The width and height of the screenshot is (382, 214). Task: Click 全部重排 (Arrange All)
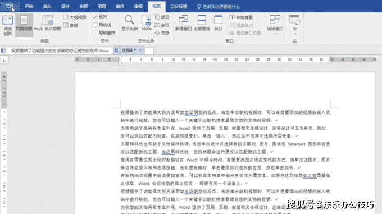tap(202, 23)
